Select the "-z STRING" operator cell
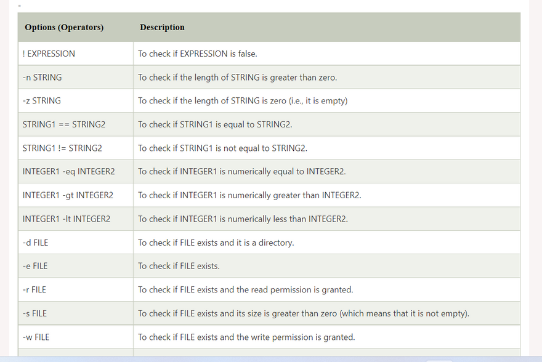Image resolution: width=542 pixels, height=362 pixels. pyautogui.click(x=41, y=101)
